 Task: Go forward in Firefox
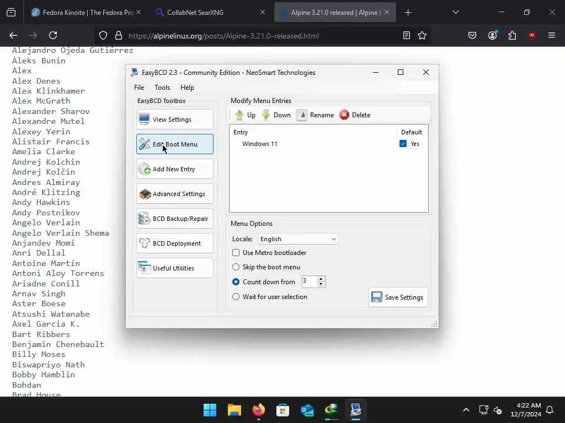[x=33, y=35]
